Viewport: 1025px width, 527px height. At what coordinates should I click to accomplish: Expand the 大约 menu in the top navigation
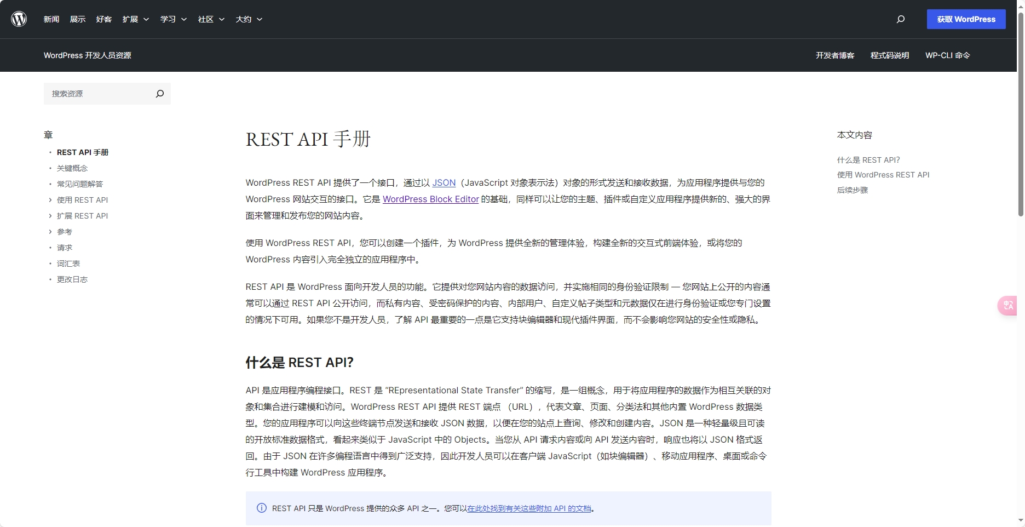coord(249,19)
